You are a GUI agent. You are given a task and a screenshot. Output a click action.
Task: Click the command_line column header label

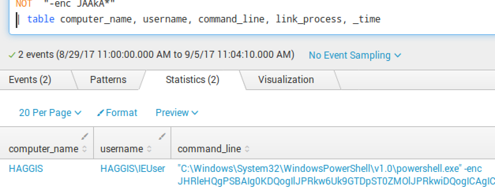tap(209, 149)
